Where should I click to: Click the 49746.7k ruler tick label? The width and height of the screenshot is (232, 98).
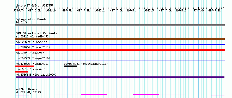coord(18,10)
